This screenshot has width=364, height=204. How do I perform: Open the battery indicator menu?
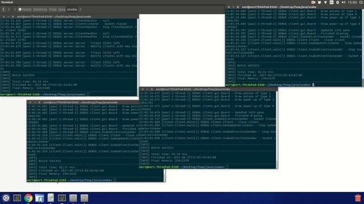click(337, 2)
